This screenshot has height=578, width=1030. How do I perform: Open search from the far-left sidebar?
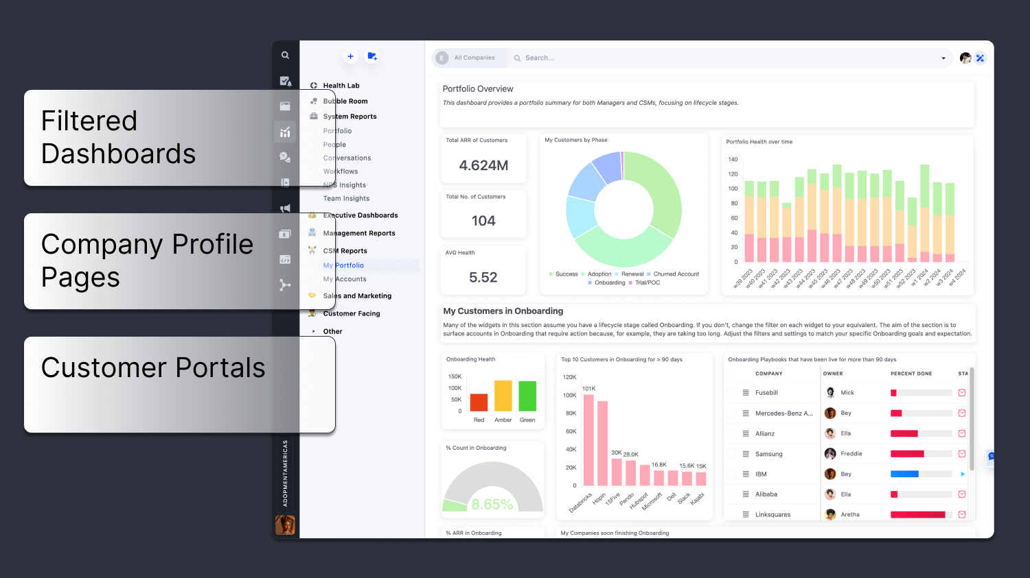pyautogui.click(x=286, y=55)
